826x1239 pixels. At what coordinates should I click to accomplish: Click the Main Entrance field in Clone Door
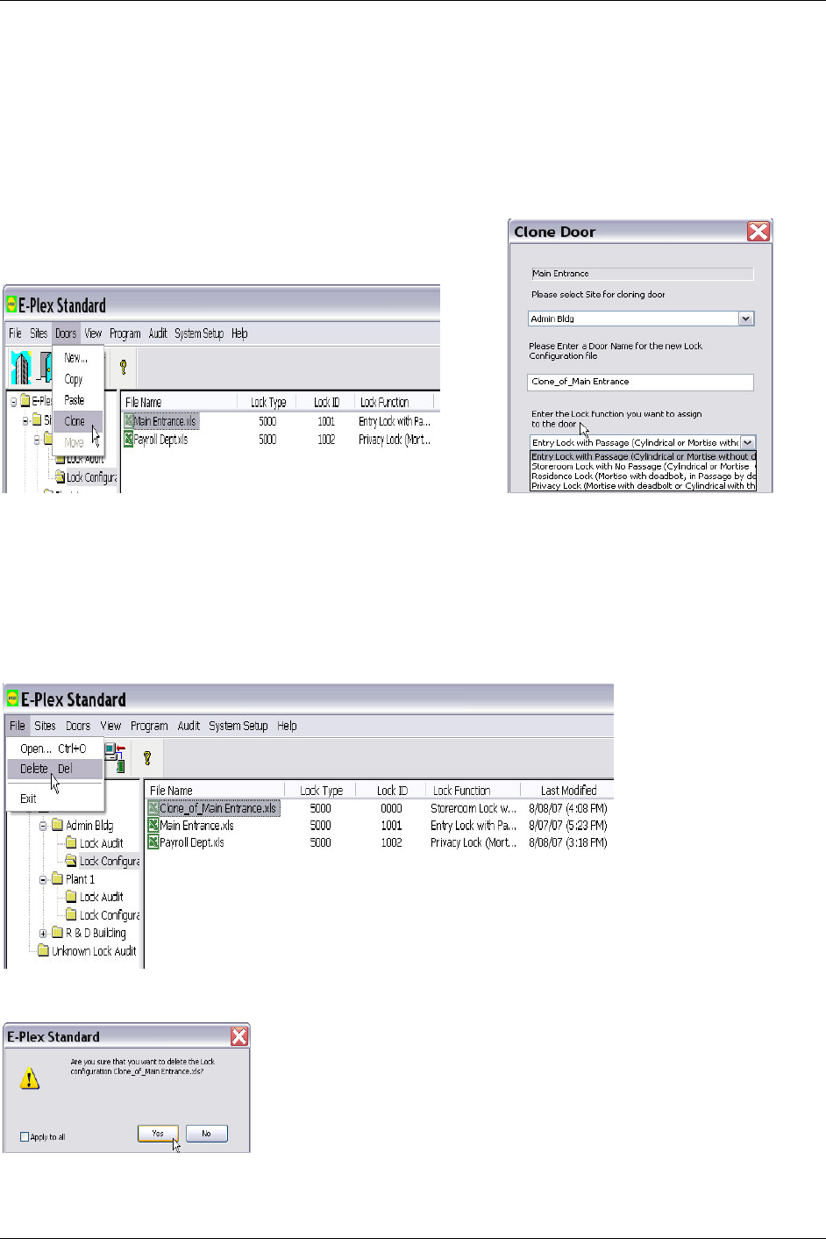642,274
